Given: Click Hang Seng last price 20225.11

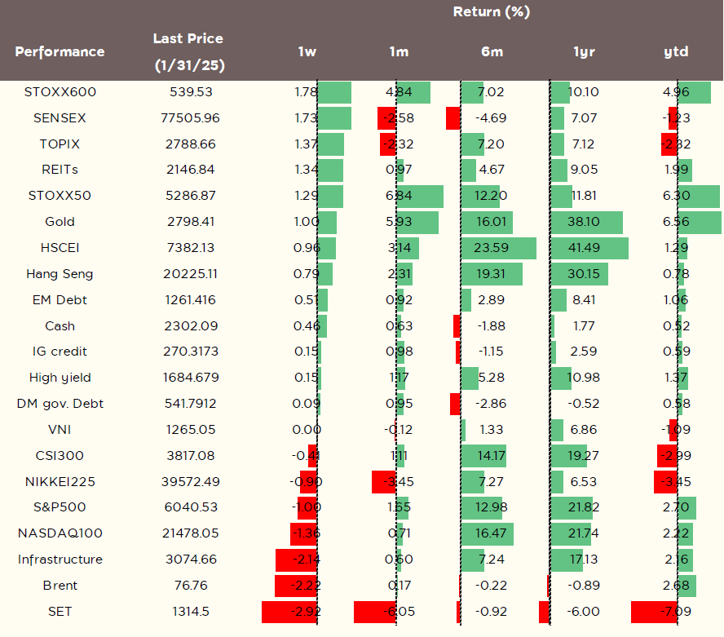Looking at the screenshot, I should [x=190, y=274].
